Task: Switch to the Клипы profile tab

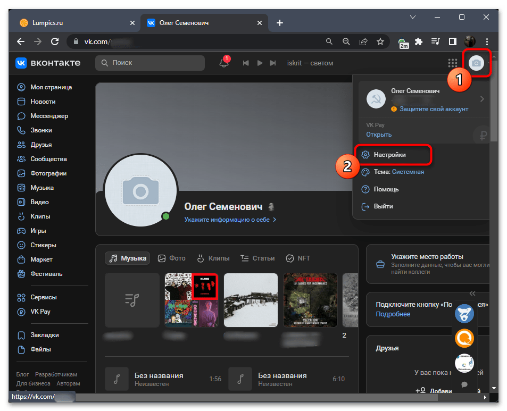Action: [213, 258]
